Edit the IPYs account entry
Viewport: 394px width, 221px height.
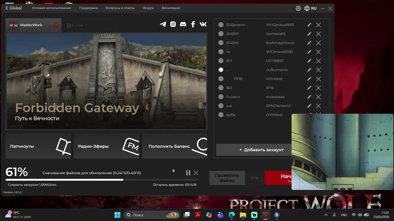tap(309, 88)
